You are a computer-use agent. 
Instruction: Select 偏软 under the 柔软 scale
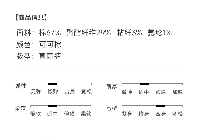[x=36, y=114]
